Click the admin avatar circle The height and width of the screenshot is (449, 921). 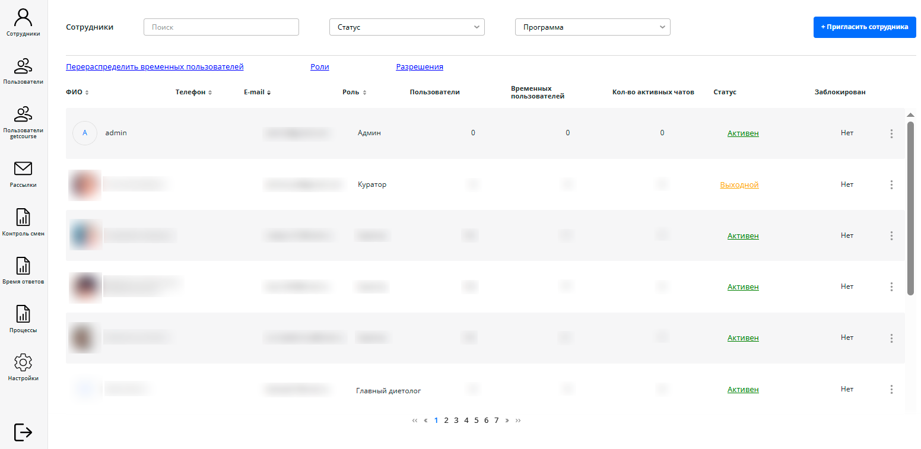click(85, 133)
